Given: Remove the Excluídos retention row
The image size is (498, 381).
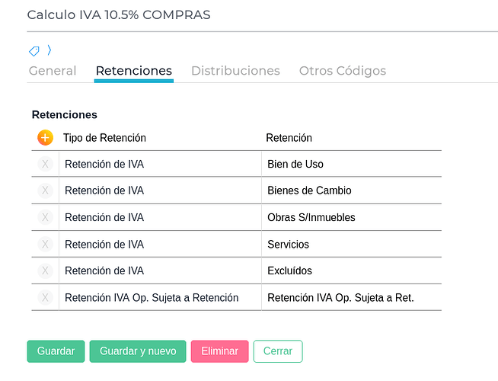Looking at the screenshot, I should click(x=45, y=271).
